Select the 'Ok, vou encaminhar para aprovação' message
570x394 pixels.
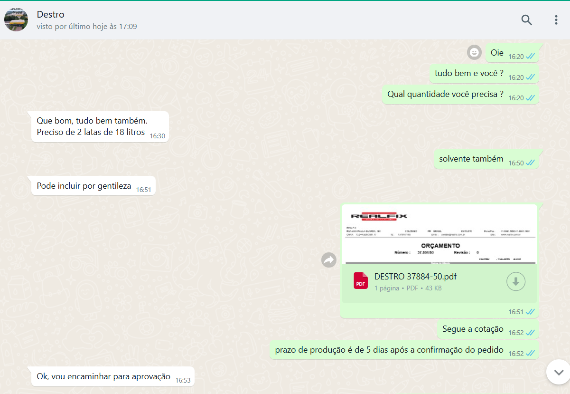click(x=103, y=376)
